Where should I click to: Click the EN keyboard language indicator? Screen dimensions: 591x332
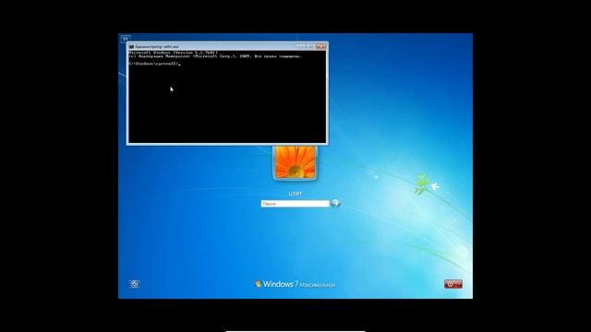coord(126,39)
